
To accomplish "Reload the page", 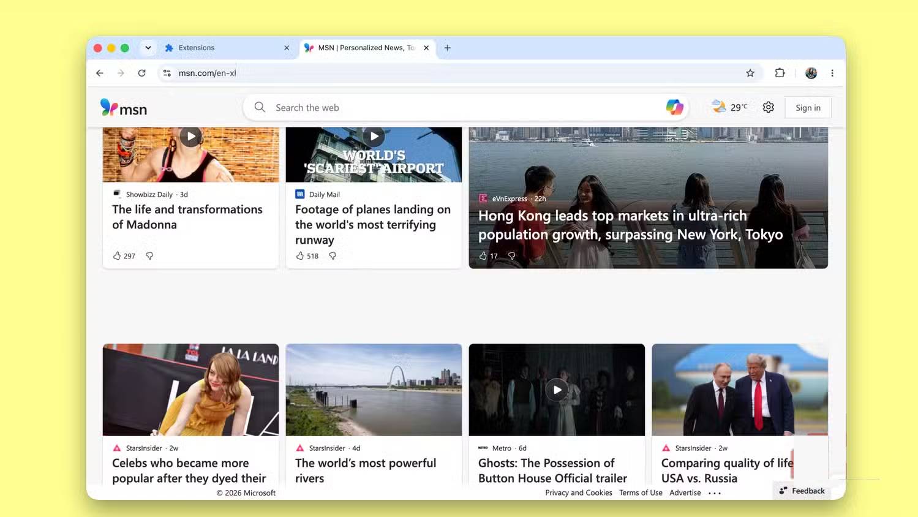I will (141, 73).
